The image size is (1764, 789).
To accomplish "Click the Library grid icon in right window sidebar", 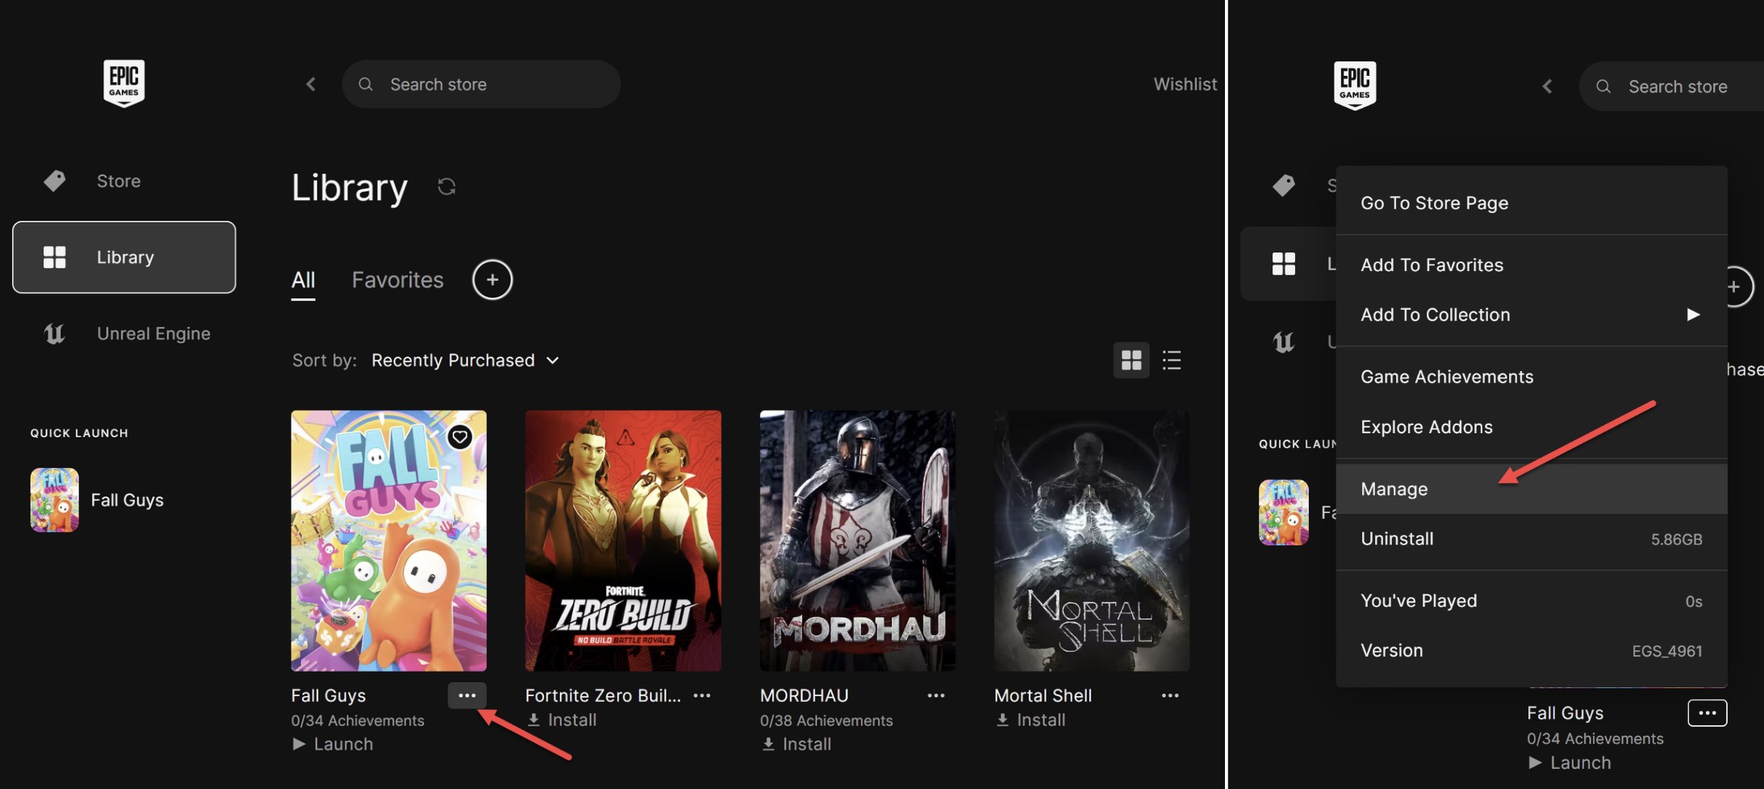I will (x=1284, y=264).
